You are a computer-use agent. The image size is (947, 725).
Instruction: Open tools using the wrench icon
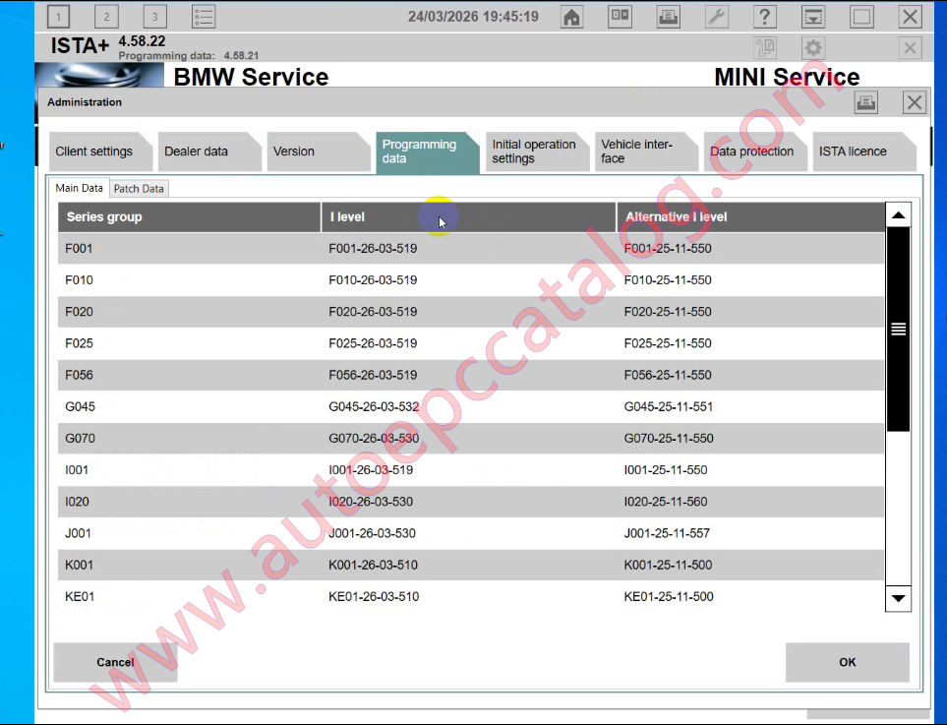tap(716, 16)
